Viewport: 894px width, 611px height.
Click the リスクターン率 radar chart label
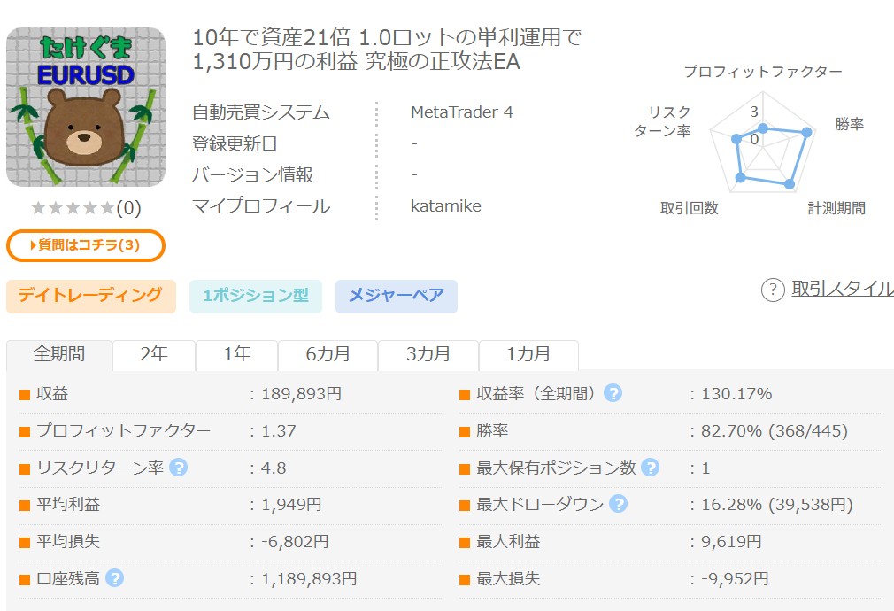point(662,121)
